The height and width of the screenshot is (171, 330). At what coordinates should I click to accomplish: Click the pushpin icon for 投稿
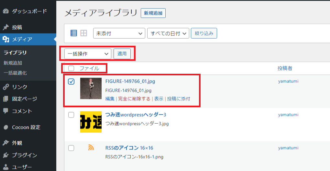tap(6, 27)
